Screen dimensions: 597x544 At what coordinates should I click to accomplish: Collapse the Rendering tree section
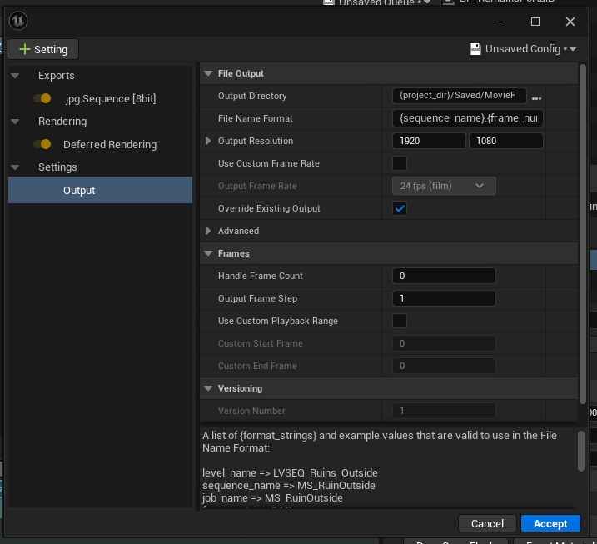pos(15,122)
